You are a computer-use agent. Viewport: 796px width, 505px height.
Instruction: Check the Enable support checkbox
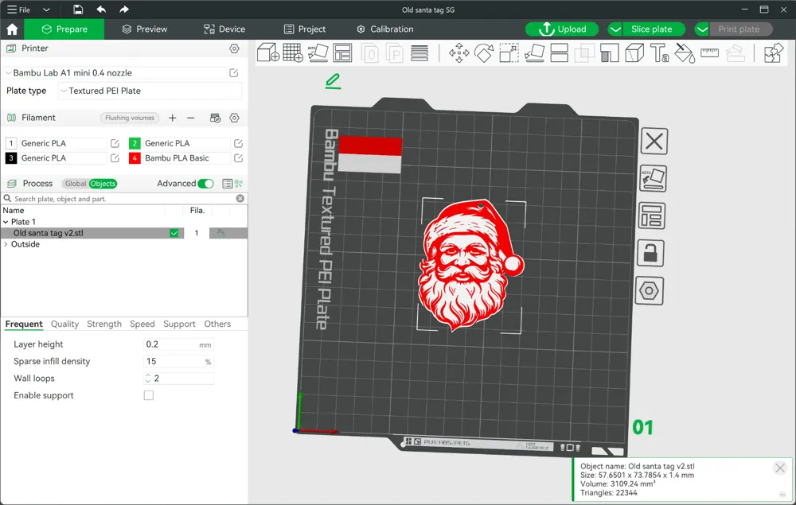coord(149,395)
